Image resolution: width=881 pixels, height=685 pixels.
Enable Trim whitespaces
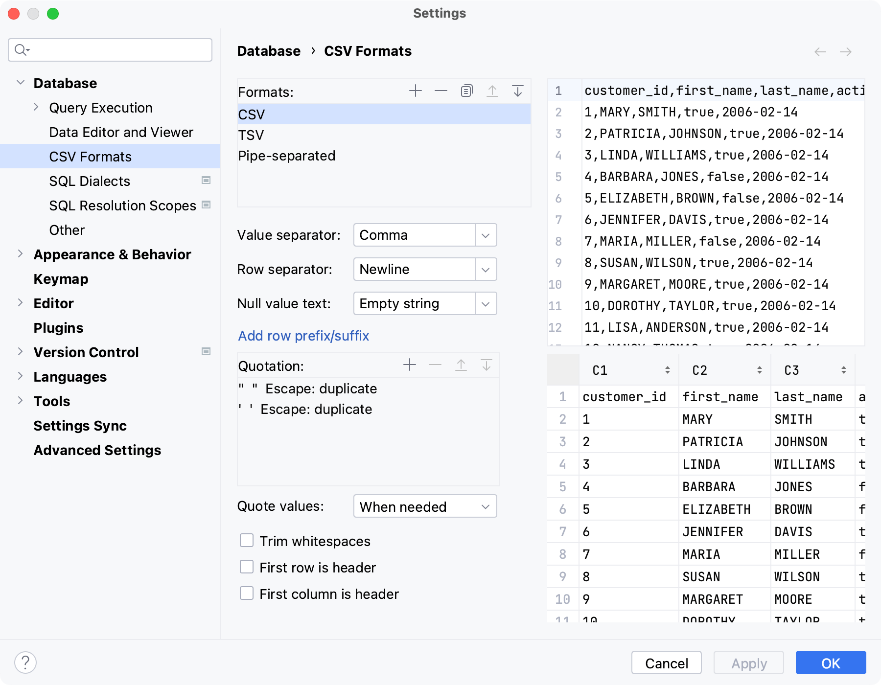click(x=247, y=540)
